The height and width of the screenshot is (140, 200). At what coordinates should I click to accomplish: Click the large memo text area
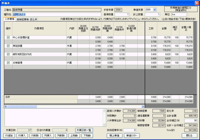[54, 117]
